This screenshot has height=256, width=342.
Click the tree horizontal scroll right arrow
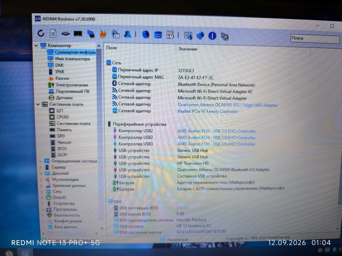click(x=97, y=233)
